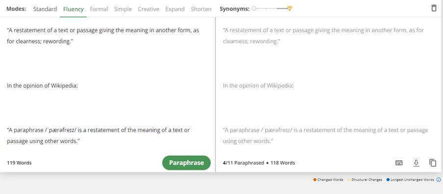Activate Creative mode

pos(149,9)
